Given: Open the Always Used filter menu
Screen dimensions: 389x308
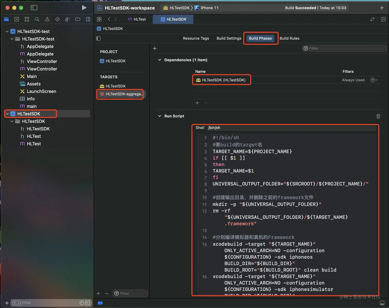Looking at the screenshot, I should (x=374, y=80).
